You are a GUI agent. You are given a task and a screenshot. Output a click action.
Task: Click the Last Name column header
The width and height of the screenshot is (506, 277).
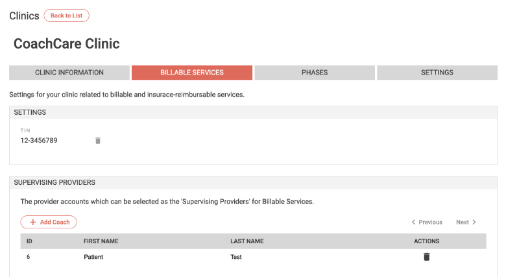[247, 241]
